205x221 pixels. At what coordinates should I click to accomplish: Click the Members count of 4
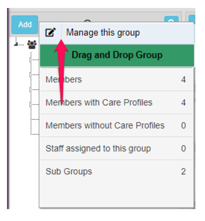coord(183,80)
